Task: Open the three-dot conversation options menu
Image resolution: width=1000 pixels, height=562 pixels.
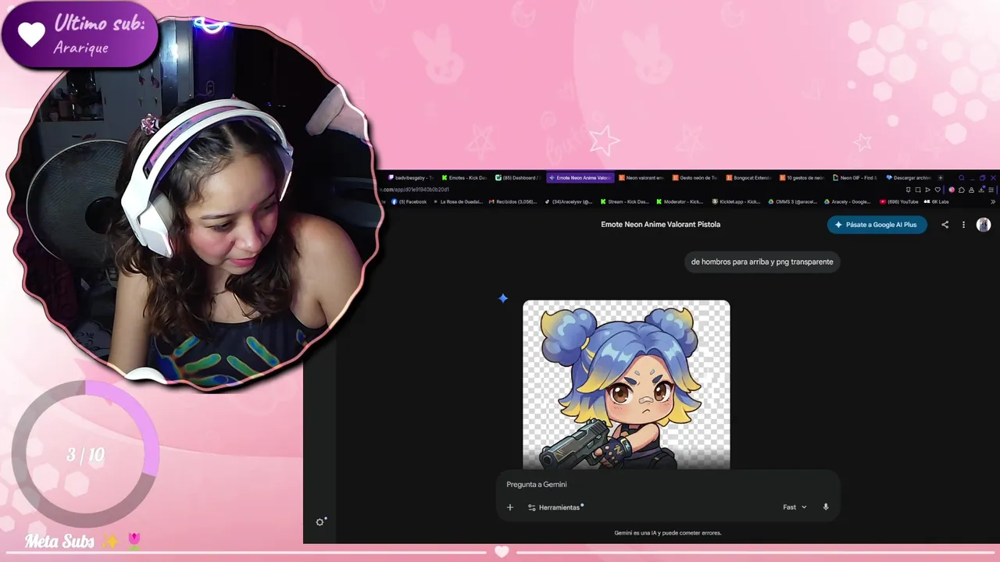Action: tap(963, 225)
